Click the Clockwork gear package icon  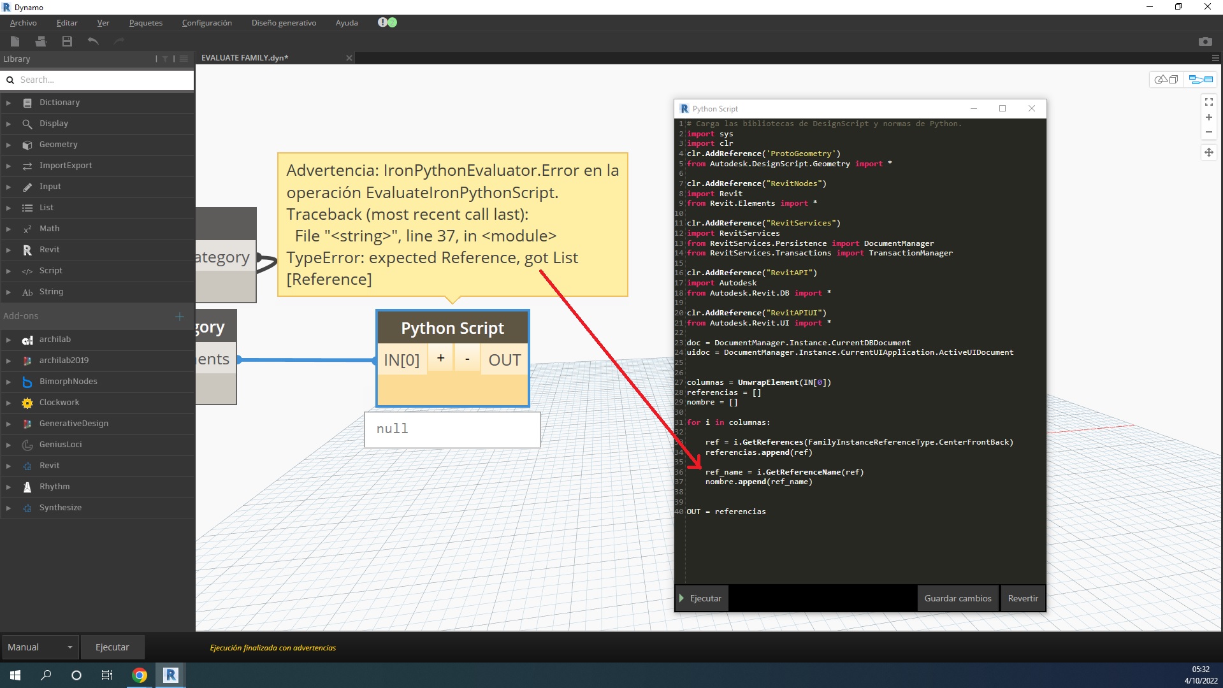coord(27,403)
